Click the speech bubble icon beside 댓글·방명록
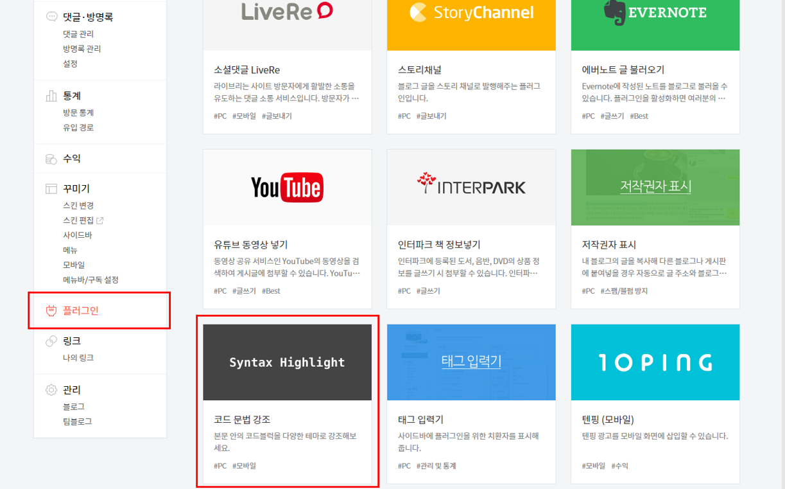The image size is (785, 489). [51, 17]
